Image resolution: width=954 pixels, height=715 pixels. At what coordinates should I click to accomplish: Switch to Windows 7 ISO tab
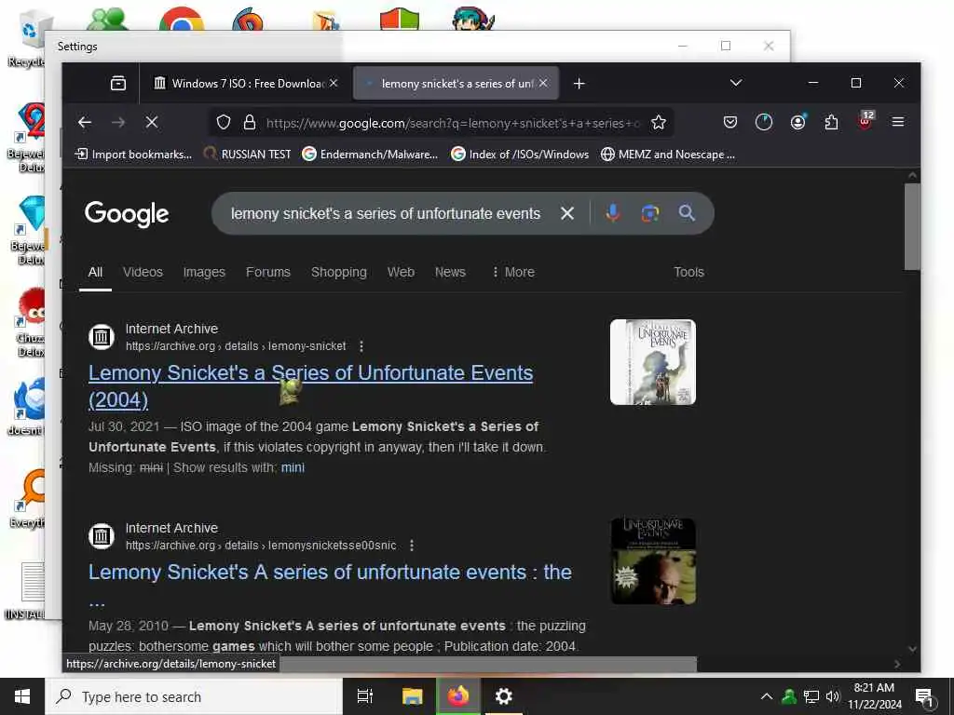pyautogui.click(x=246, y=83)
